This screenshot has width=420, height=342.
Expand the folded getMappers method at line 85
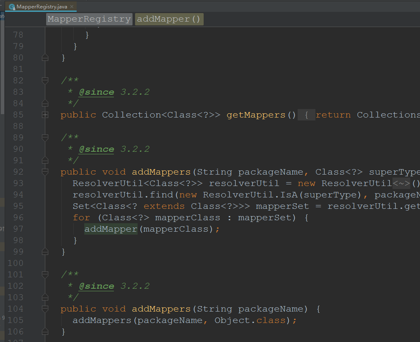[x=45, y=115]
